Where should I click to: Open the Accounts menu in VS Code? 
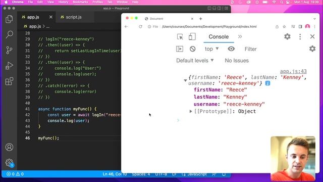coord(9,147)
